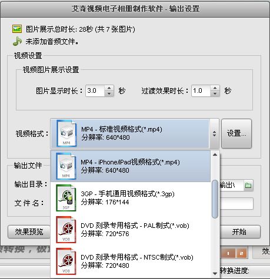Click the 分辨率: 176*144 text
The image size is (270, 279).
click(105, 202)
